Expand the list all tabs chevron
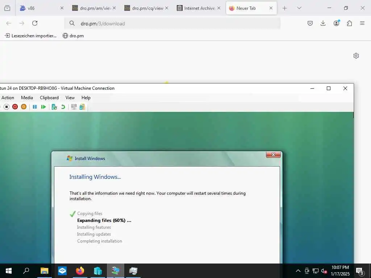Viewport: 371px width, 278px height. (299, 8)
